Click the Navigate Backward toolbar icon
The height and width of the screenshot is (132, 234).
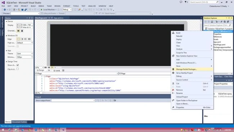point(5,10)
